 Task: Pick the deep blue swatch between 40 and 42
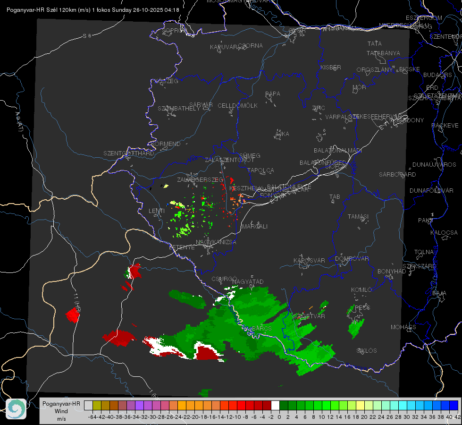(x=454, y=406)
